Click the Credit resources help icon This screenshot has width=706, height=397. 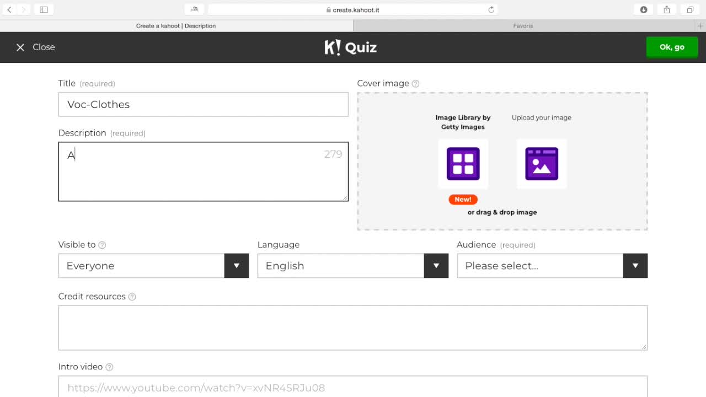132,297
